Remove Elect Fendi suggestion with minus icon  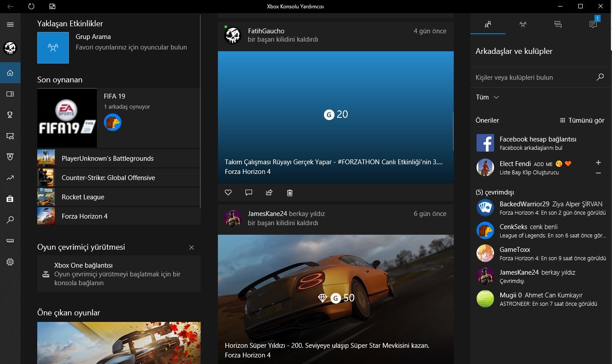(x=598, y=173)
